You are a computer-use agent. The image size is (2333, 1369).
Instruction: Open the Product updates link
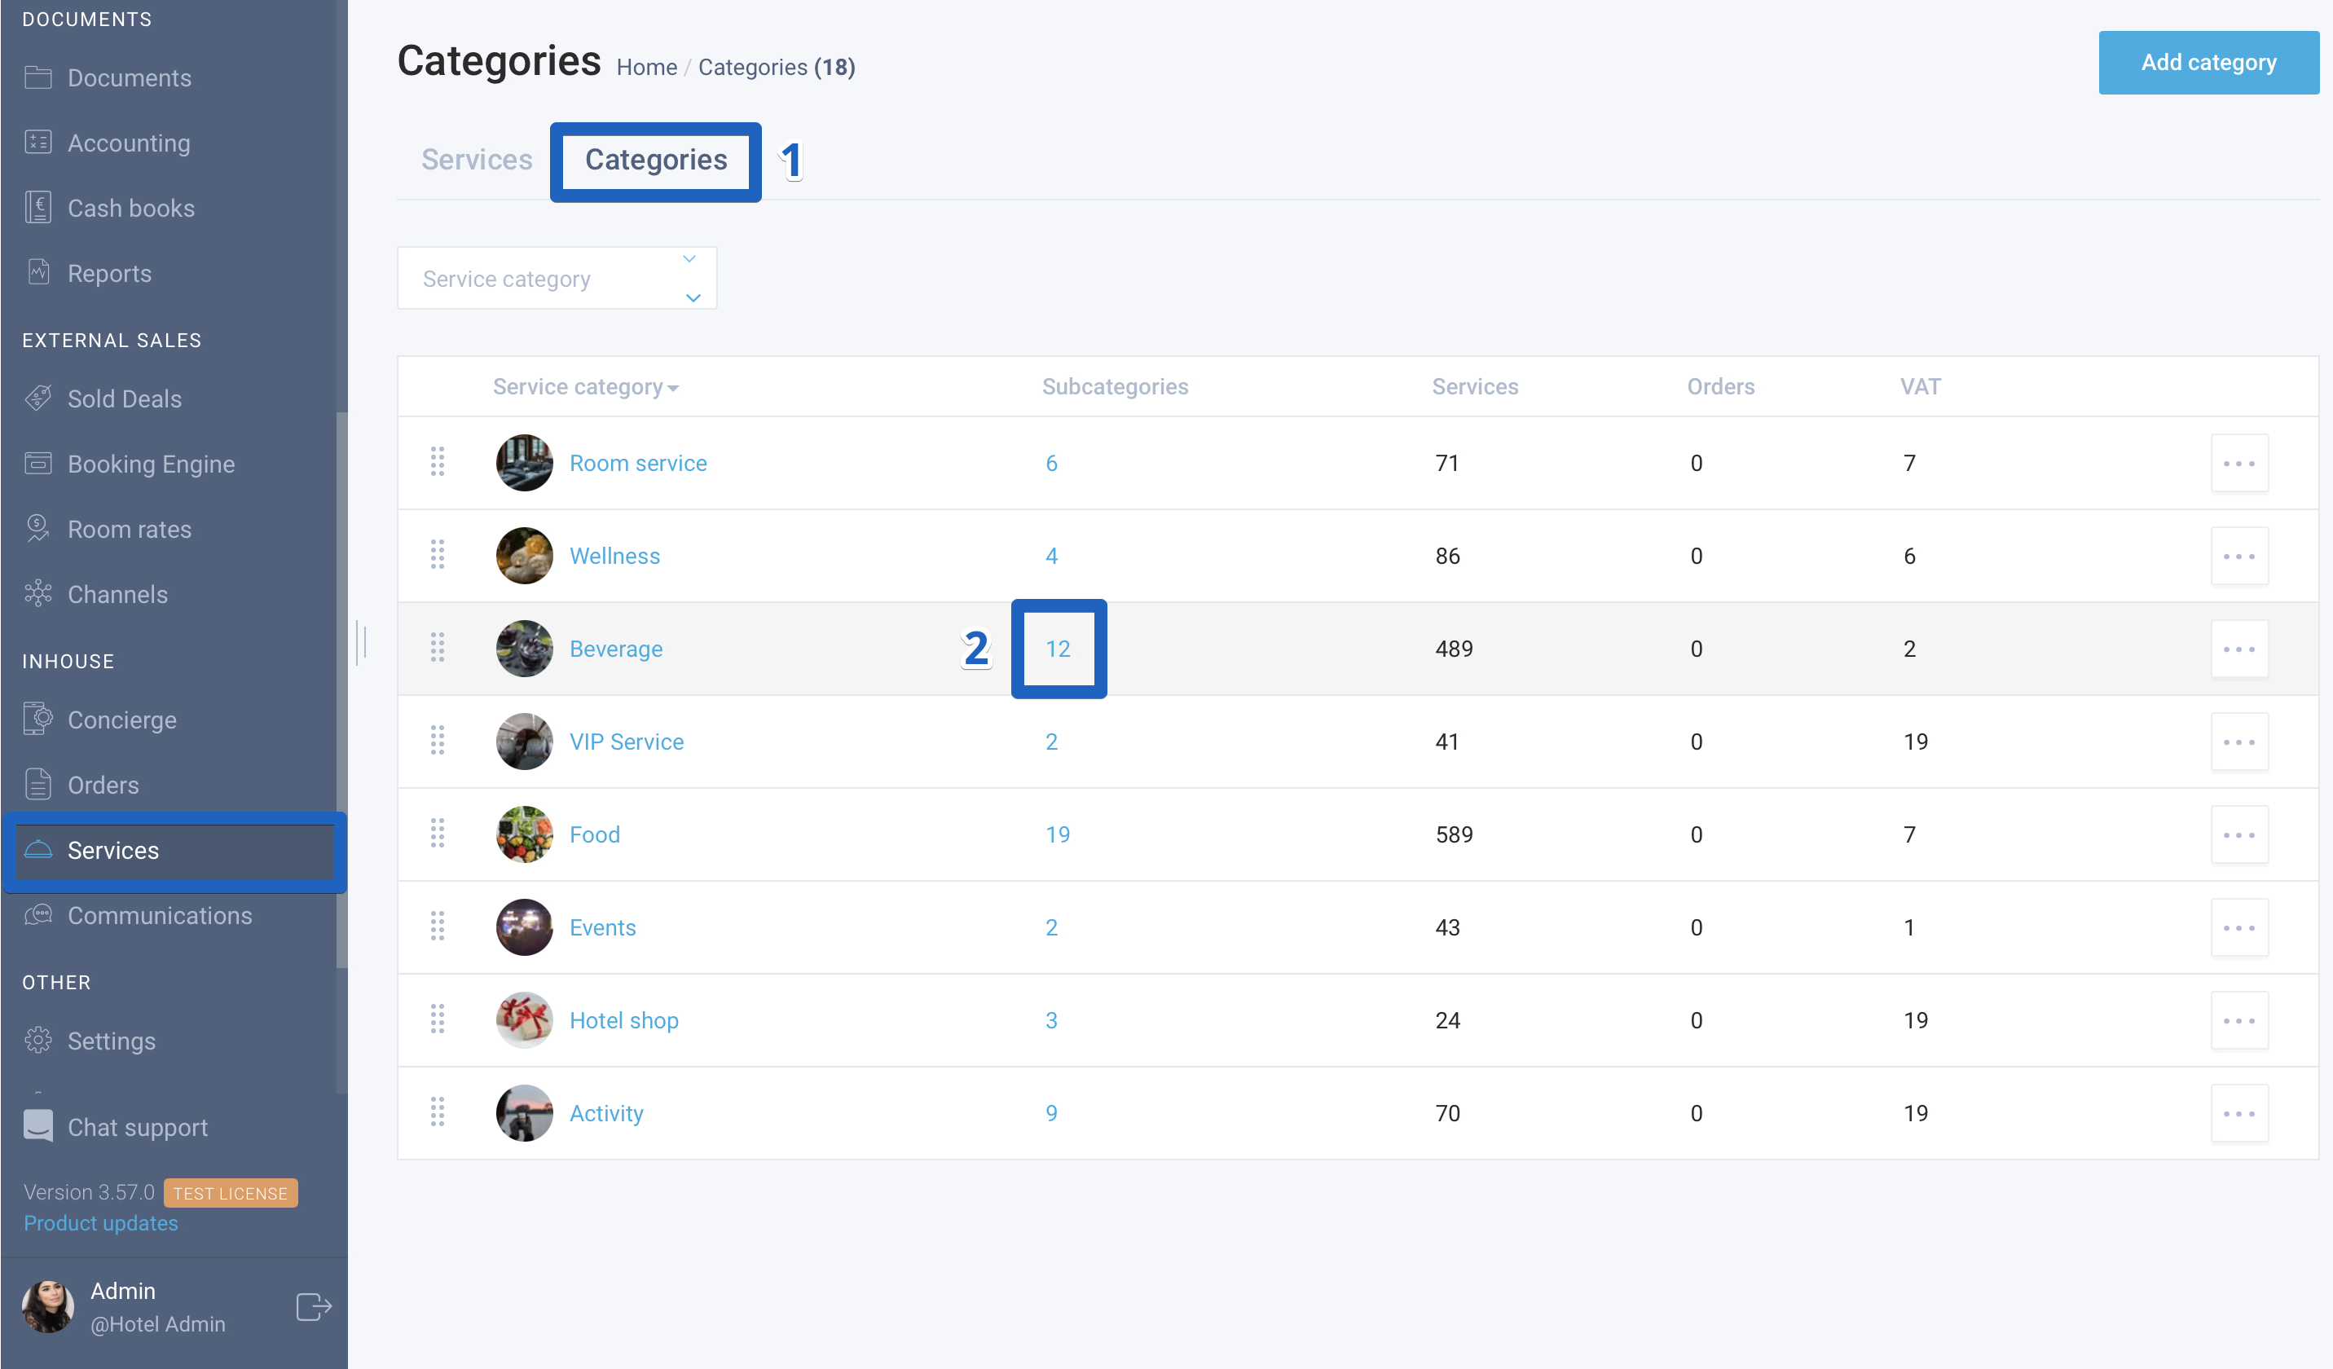[101, 1223]
